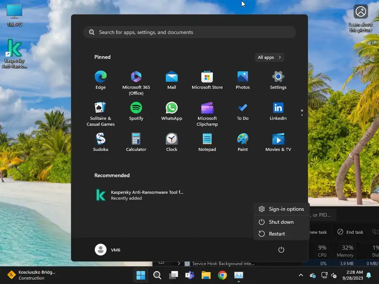
Task: Sort by Memory column in Task Manager
Action: tap(345, 251)
